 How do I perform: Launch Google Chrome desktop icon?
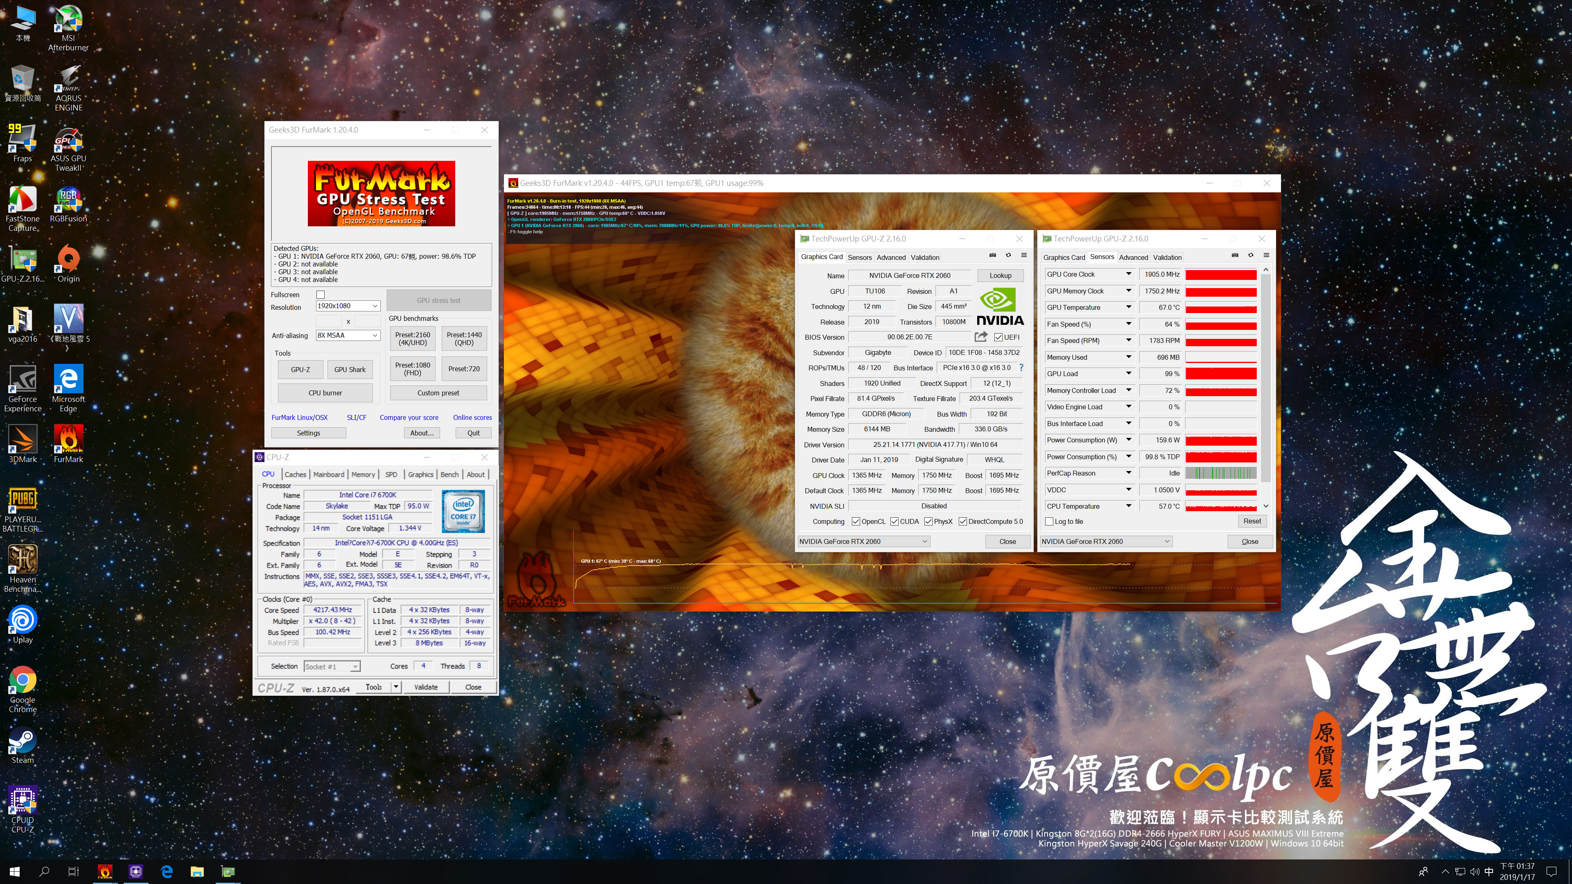[23, 689]
